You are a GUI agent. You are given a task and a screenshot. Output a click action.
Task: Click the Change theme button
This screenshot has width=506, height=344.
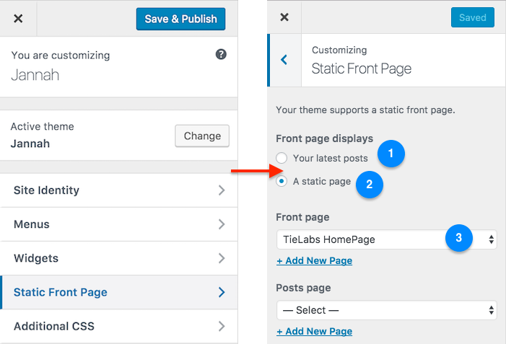[x=202, y=136]
